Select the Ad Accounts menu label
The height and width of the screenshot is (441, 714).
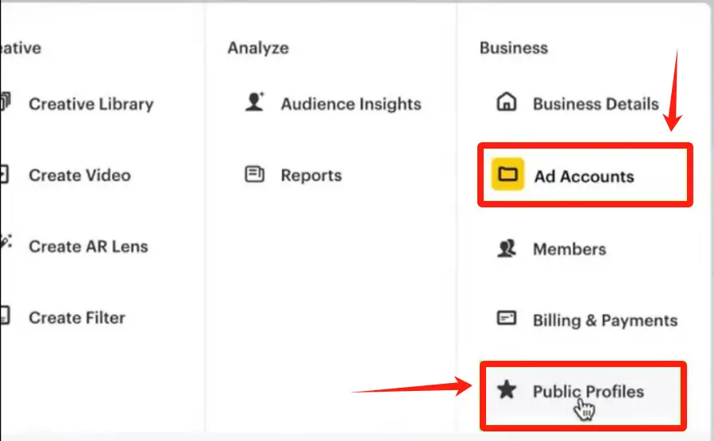(585, 176)
